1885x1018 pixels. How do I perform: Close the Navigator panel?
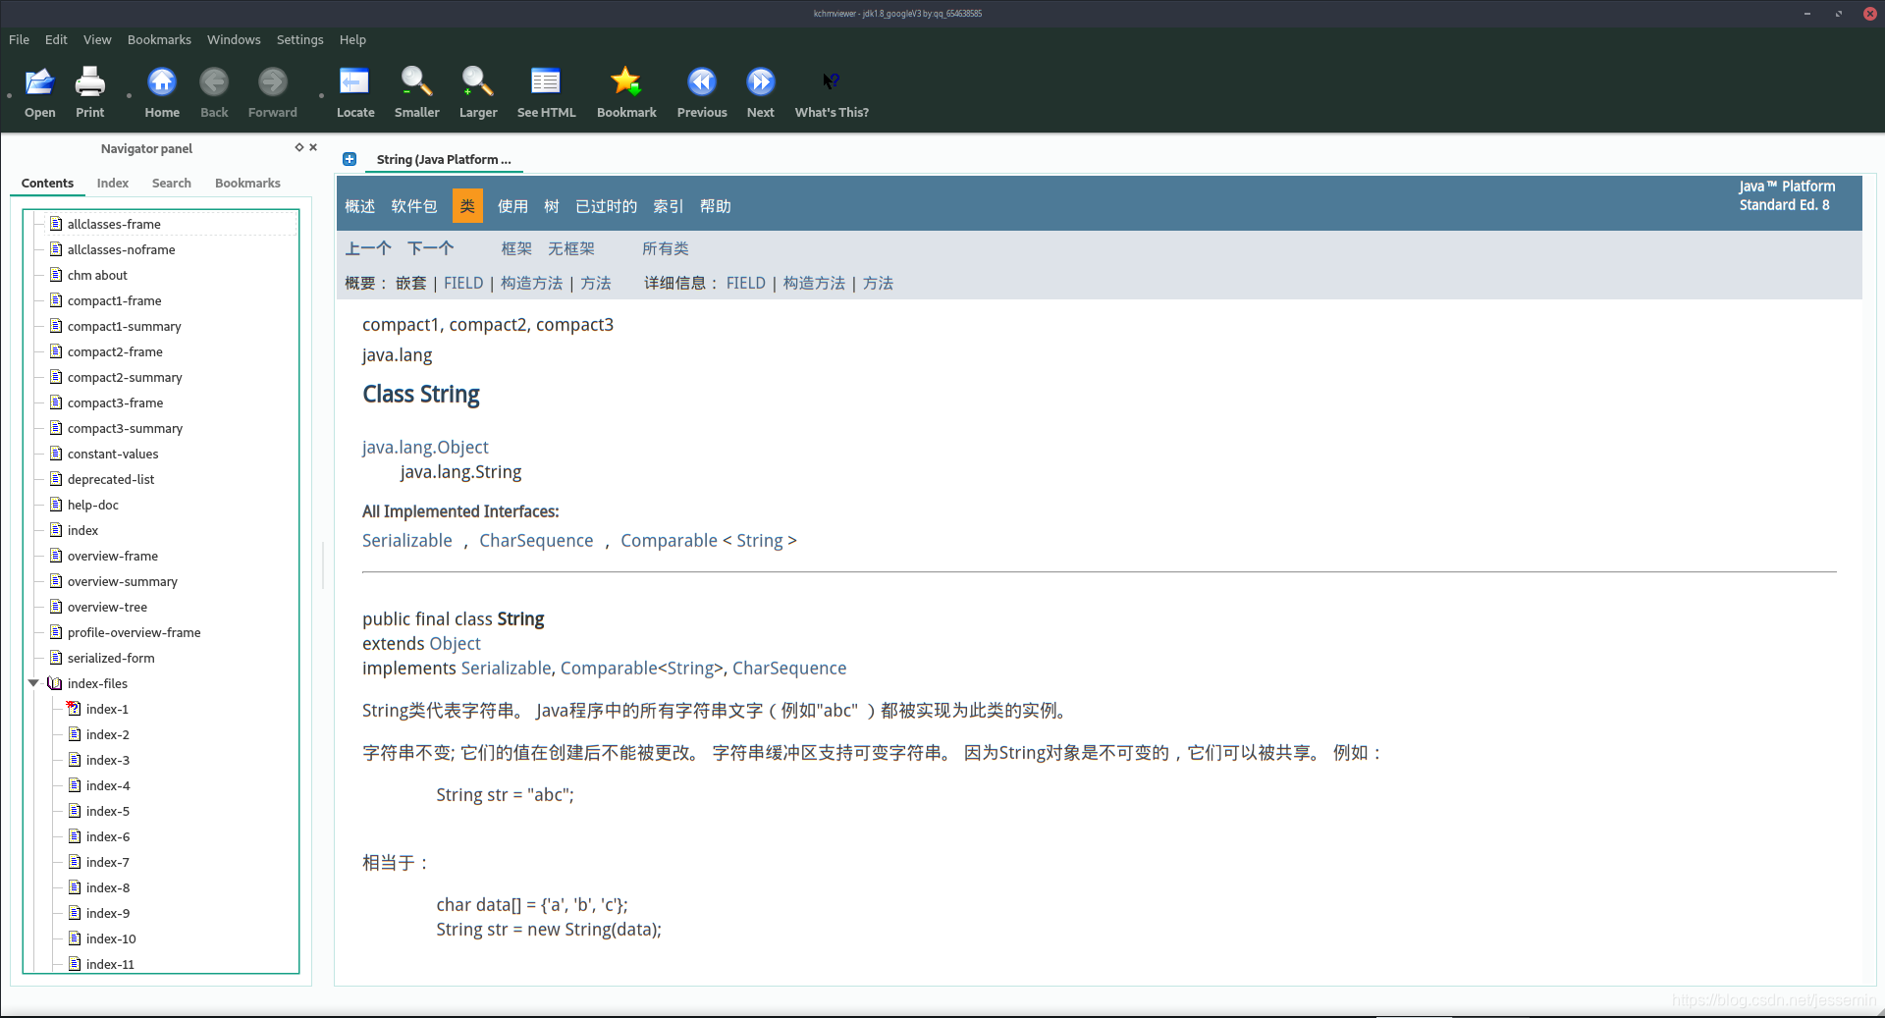[x=313, y=147]
